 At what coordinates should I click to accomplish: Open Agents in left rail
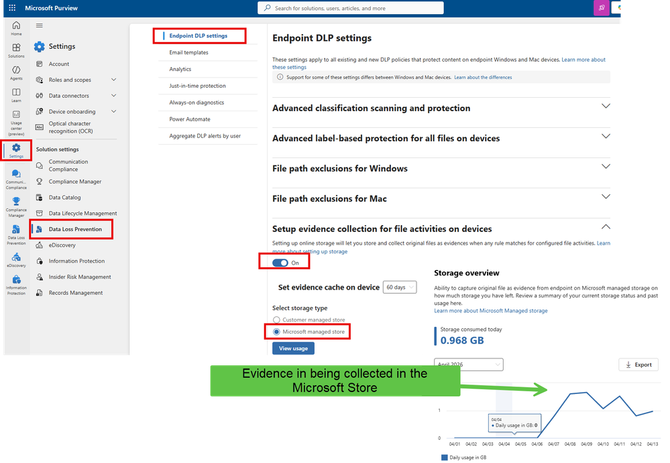[x=16, y=72]
